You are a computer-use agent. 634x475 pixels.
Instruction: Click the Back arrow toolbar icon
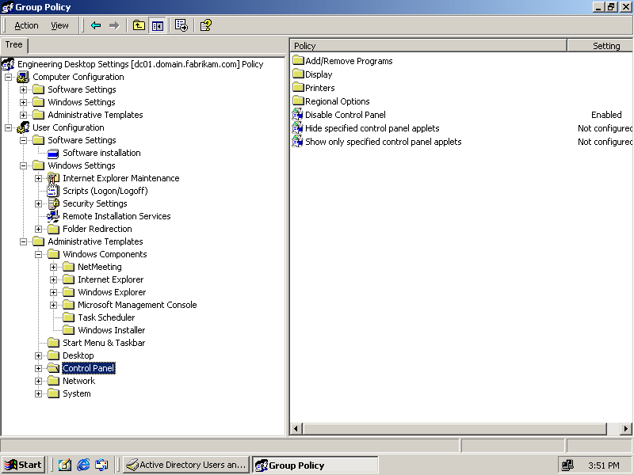pyautogui.click(x=96, y=25)
